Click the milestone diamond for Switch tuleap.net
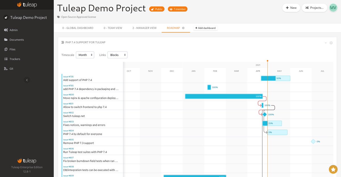This screenshot has width=341, height=177. click(x=265, y=114)
